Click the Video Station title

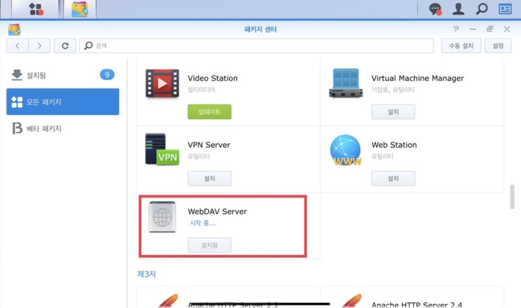(213, 78)
